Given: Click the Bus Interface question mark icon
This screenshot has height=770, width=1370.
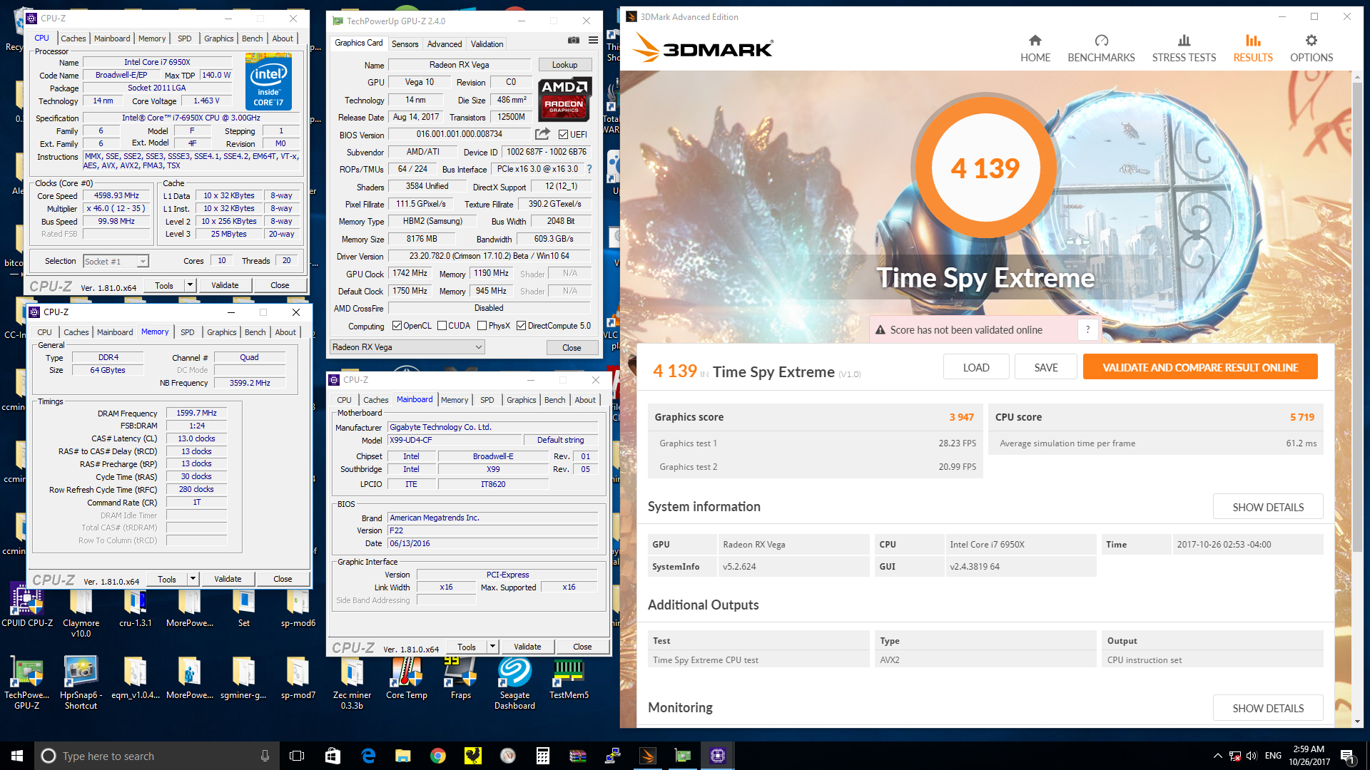Looking at the screenshot, I should coord(589,169).
